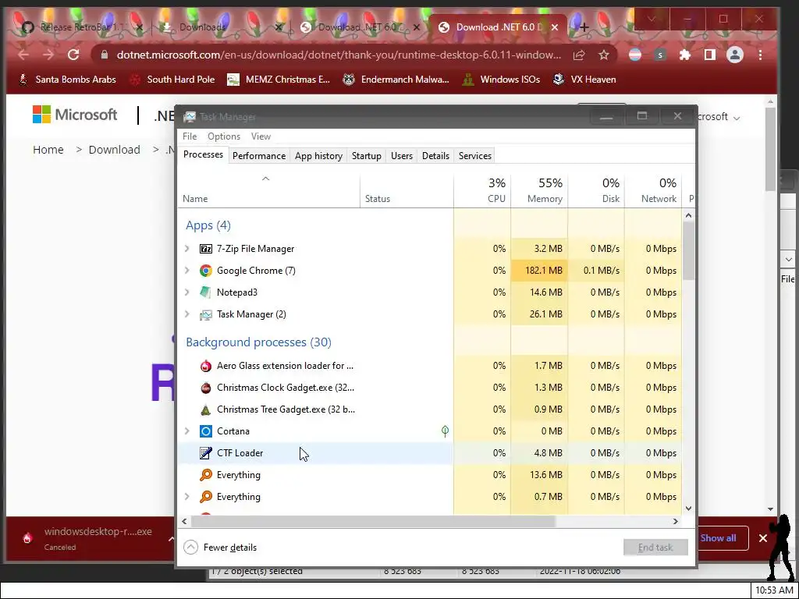Click the Microsoft logo on the webpage
The image size is (799, 599).
point(75,115)
